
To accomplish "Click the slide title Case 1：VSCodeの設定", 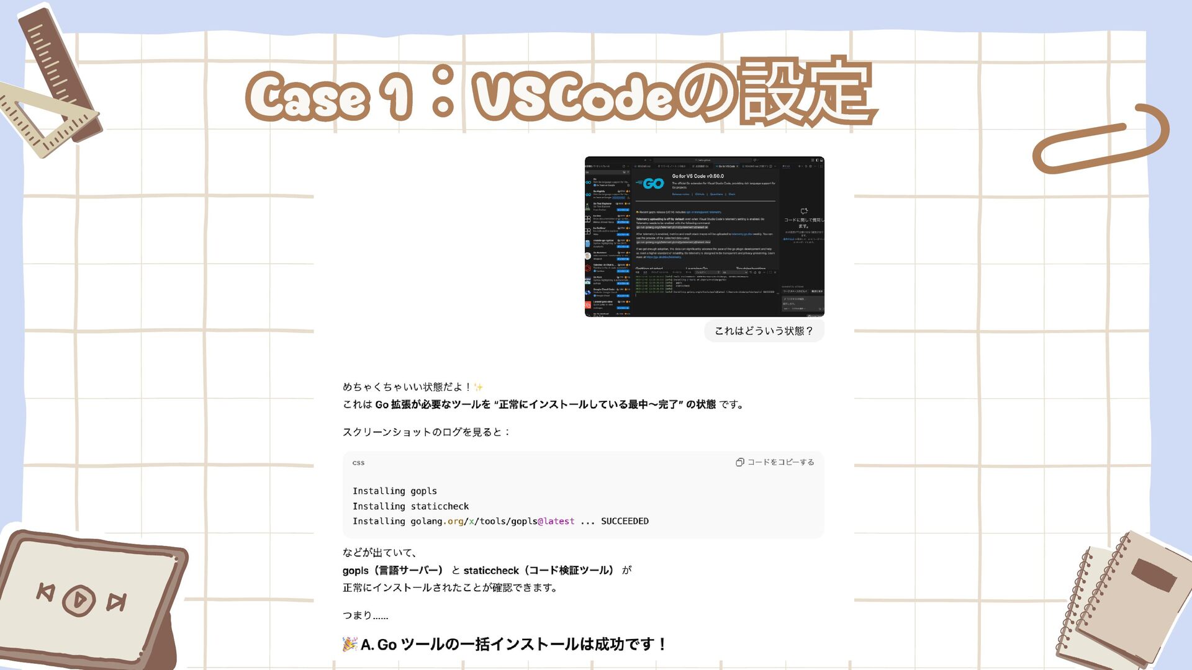I will tap(559, 94).
